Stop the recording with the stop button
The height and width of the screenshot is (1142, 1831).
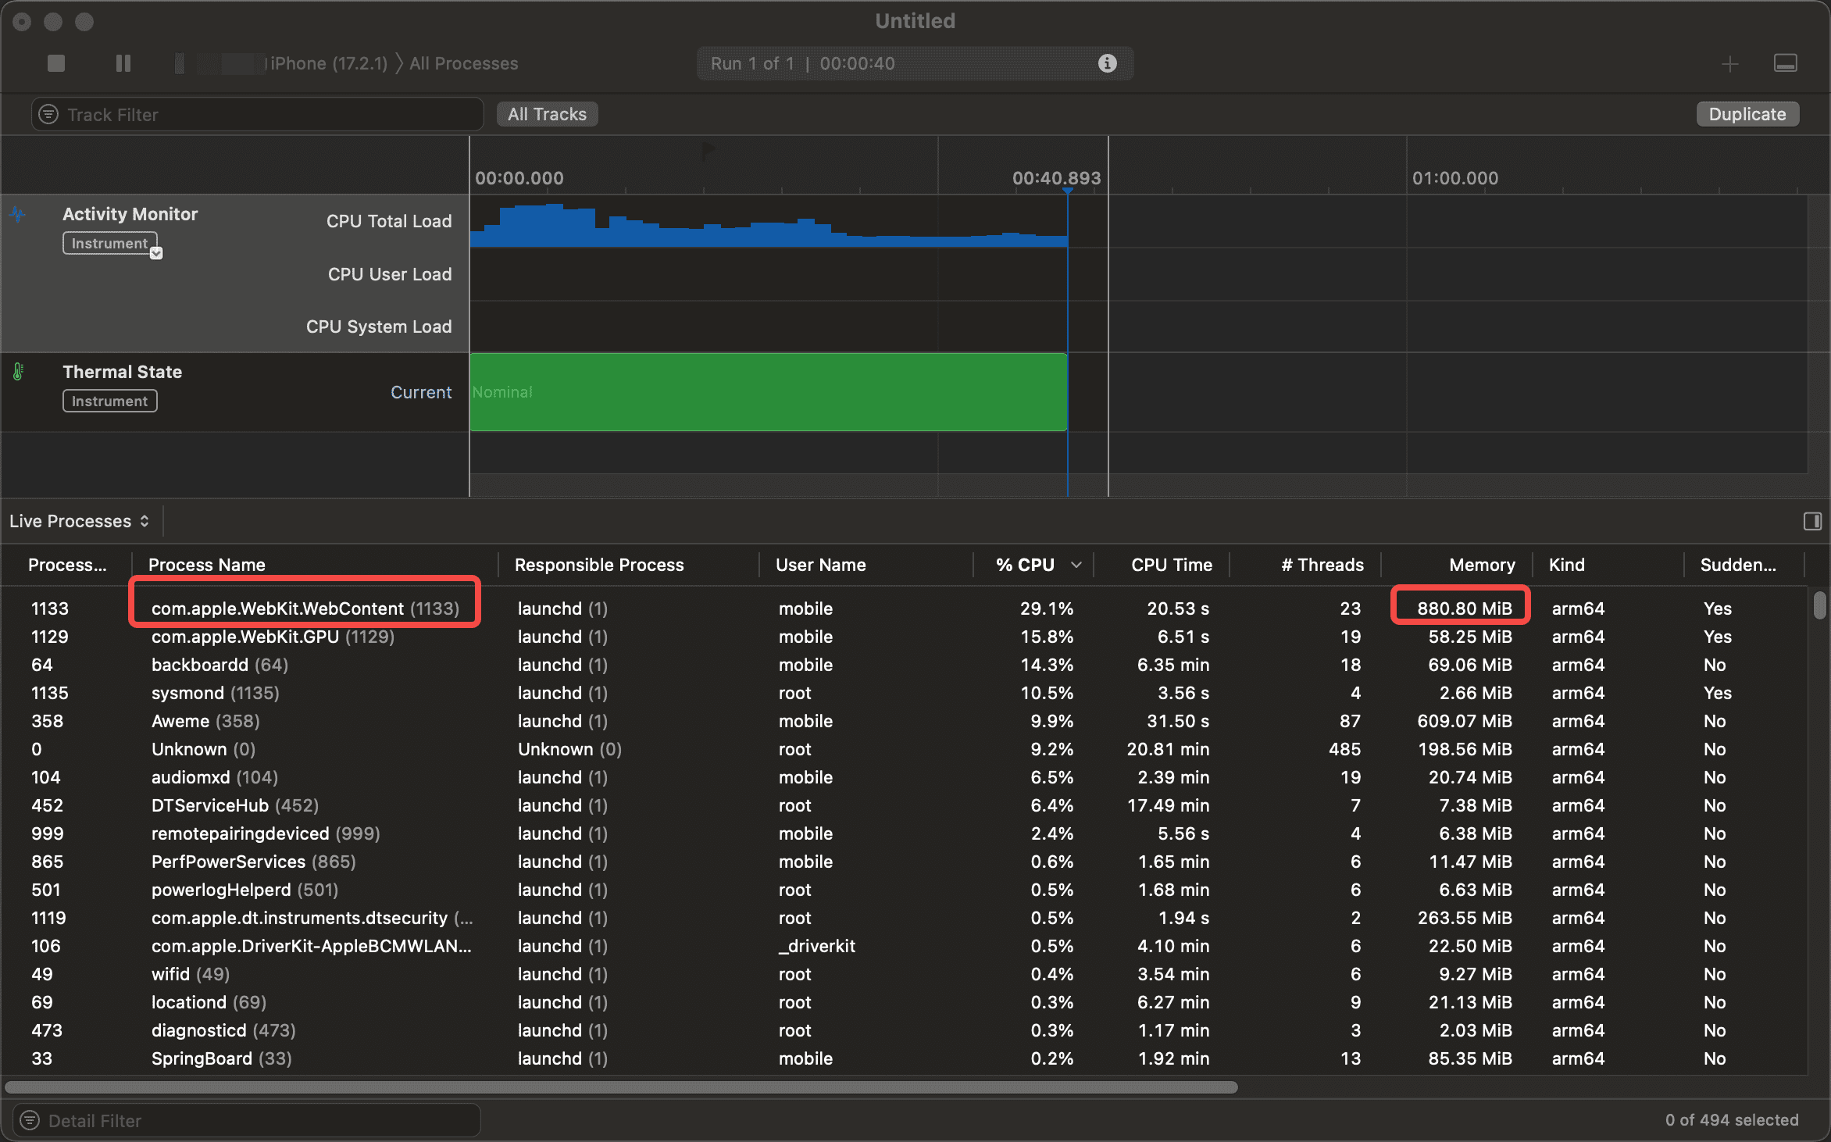click(x=56, y=63)
